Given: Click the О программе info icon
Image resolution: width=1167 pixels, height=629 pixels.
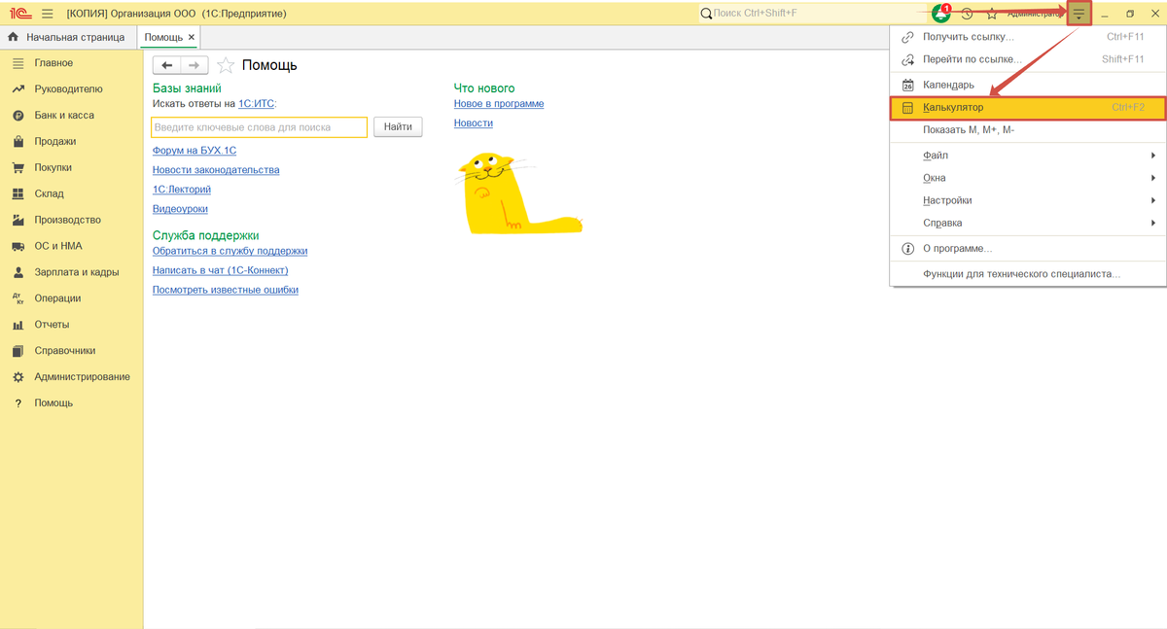Looking at the screenshot, I should [x=907, y=249].
